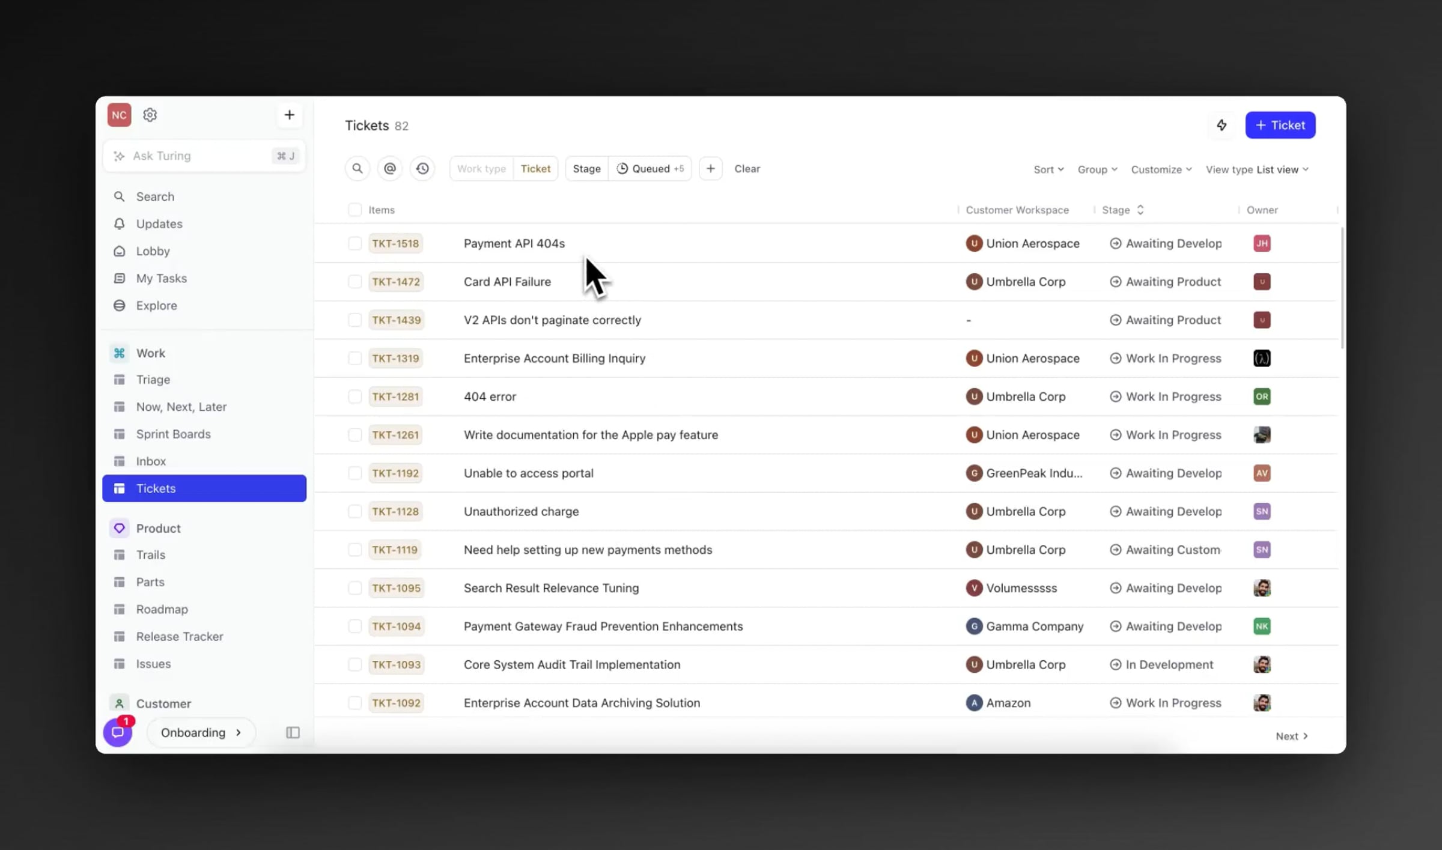Click the lightning bolt automation icon
This screenshot has height=850, width=1442.
coord(1221,125)
